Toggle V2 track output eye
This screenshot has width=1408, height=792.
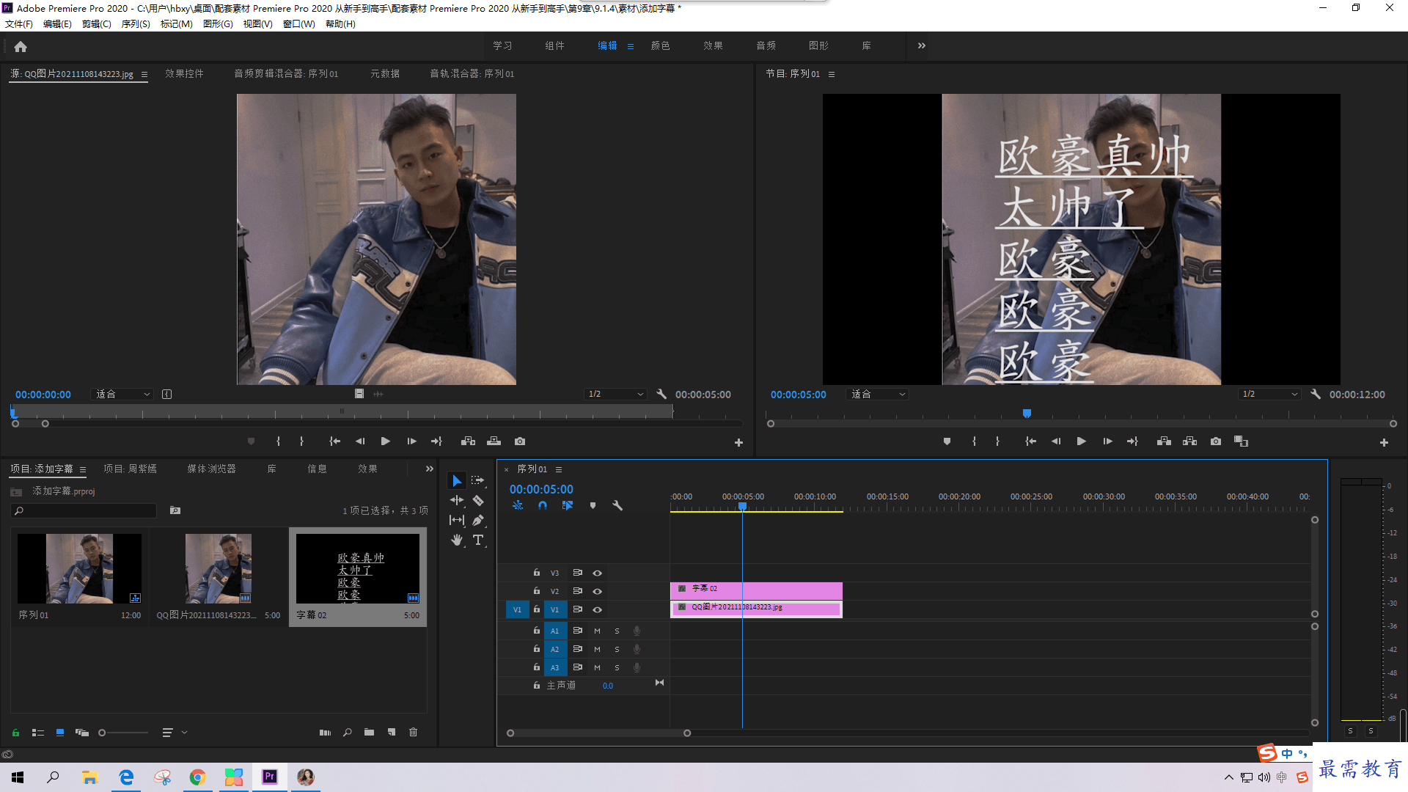[x=597, y=591]
